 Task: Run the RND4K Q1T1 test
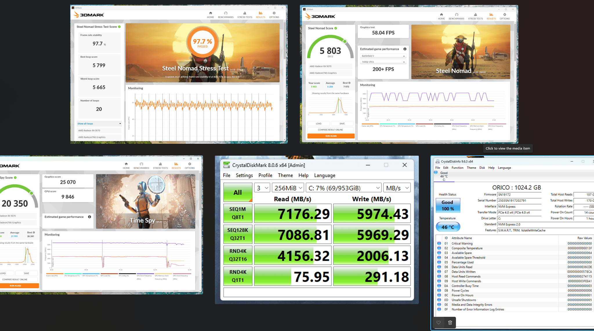(238, 276)
